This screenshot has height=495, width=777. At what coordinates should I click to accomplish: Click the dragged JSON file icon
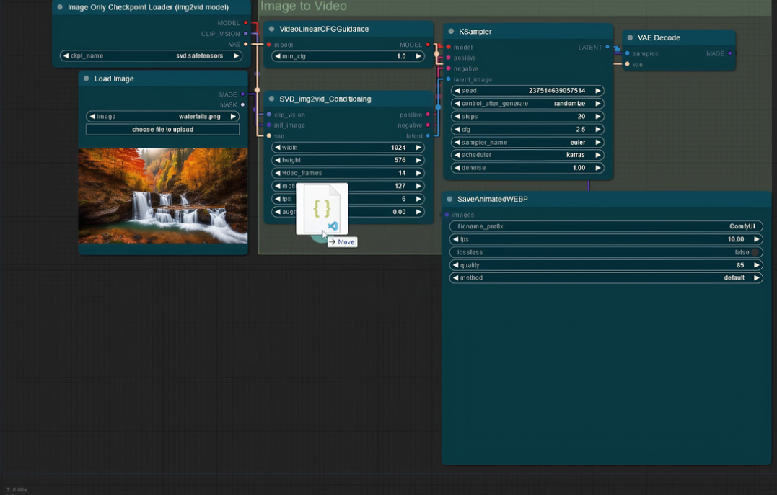[x=322, y=209]
